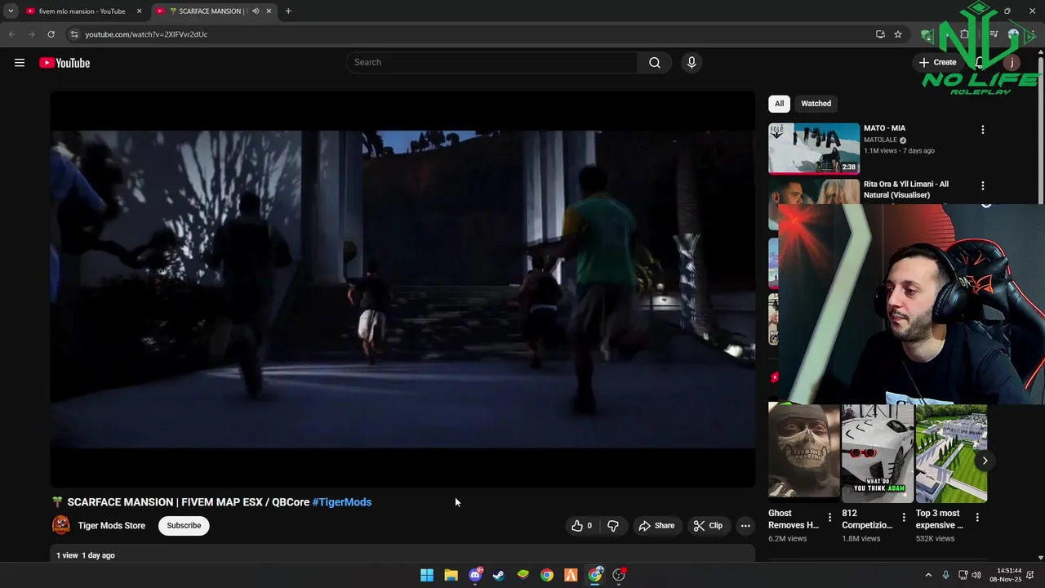Open File Explorer from the taskbar
This screenshot has height=588, width=1045.
(x=451, y=575)
